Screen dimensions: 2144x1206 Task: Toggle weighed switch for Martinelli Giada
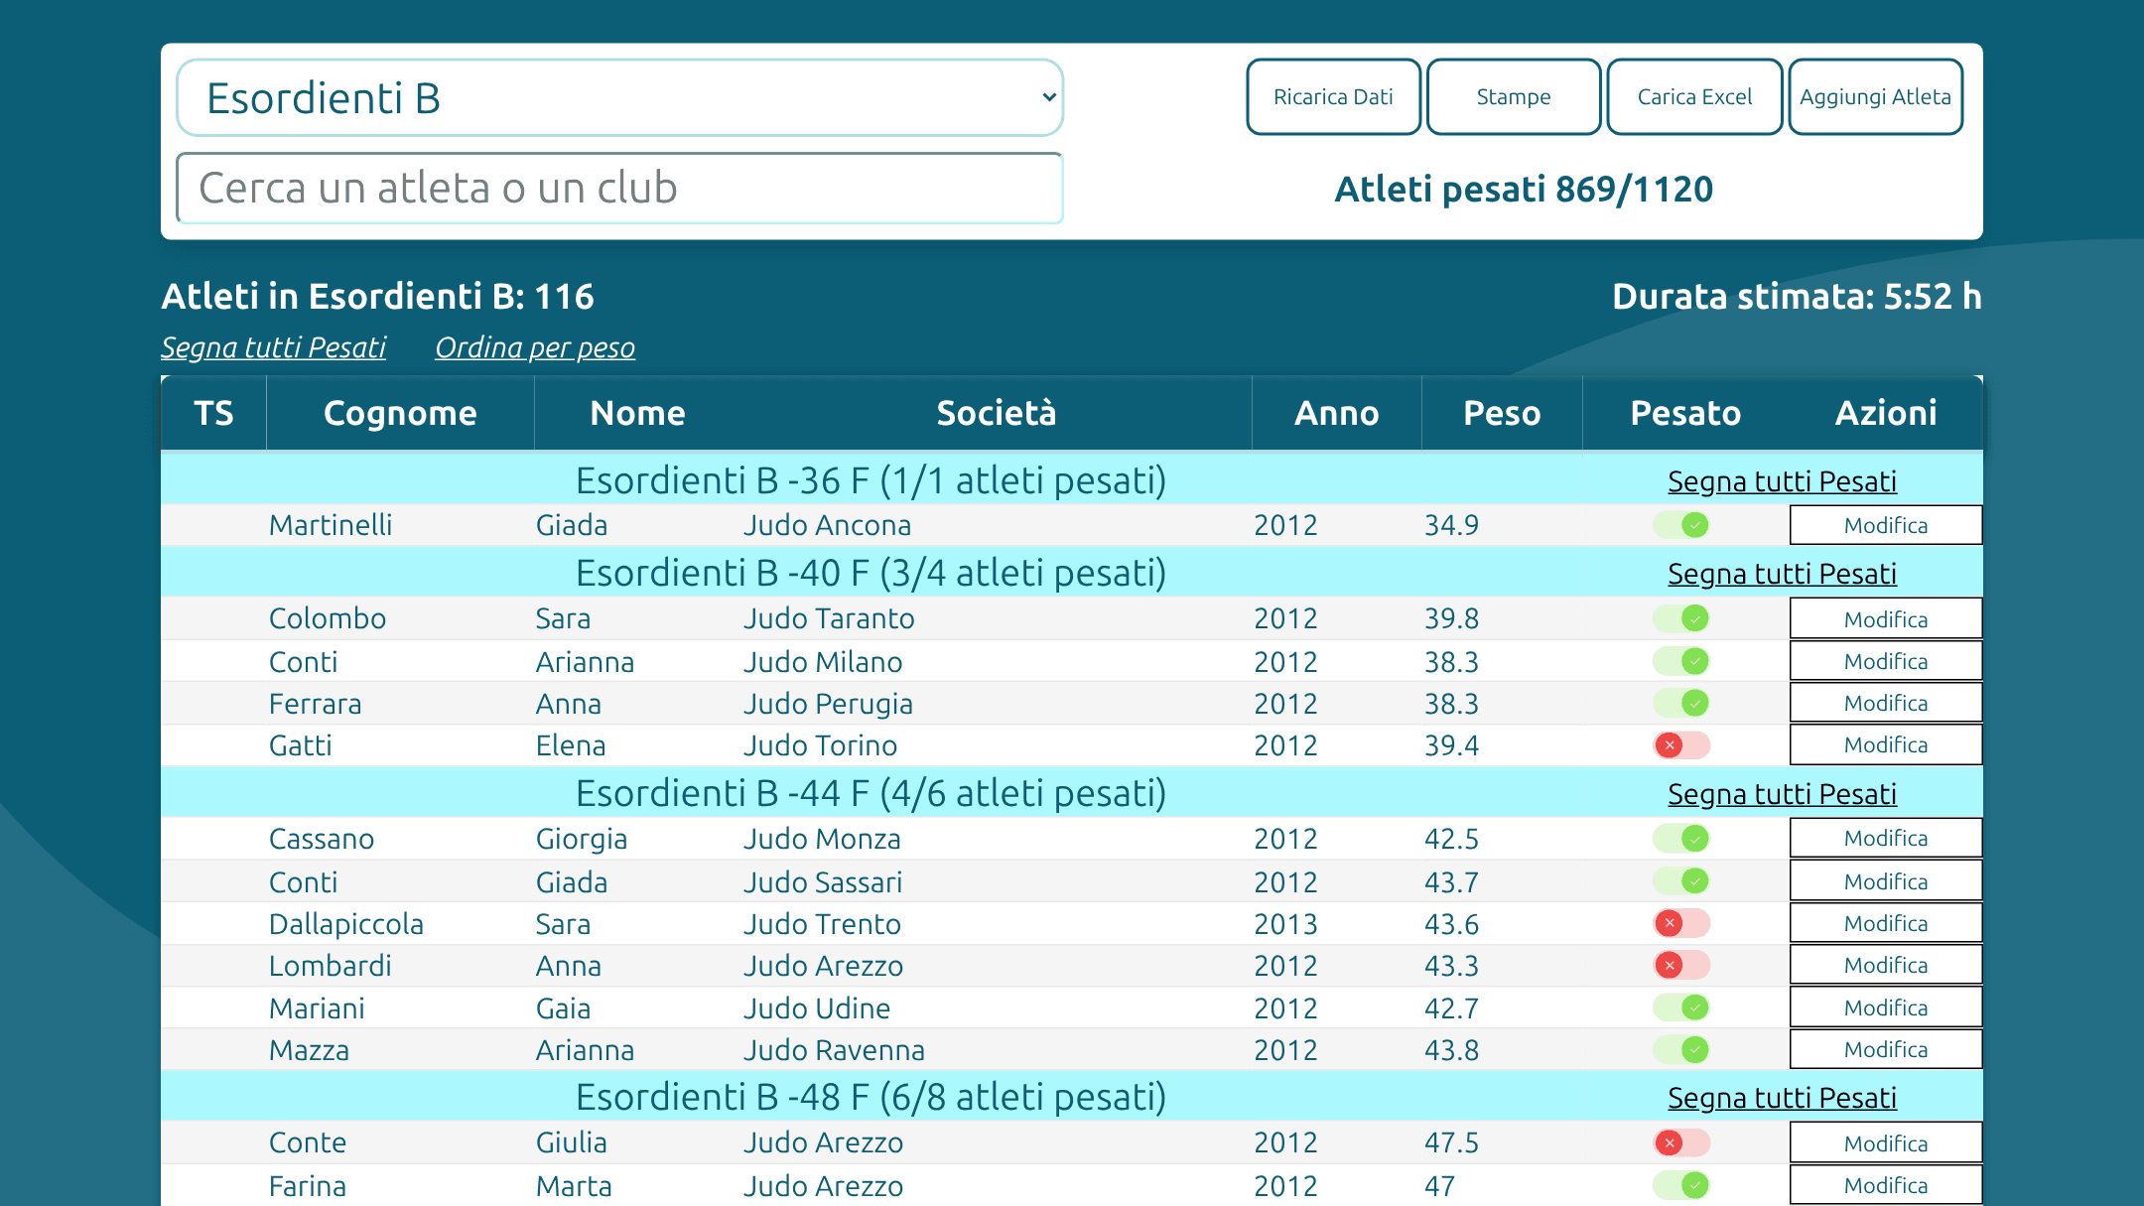click(1681, 525)
